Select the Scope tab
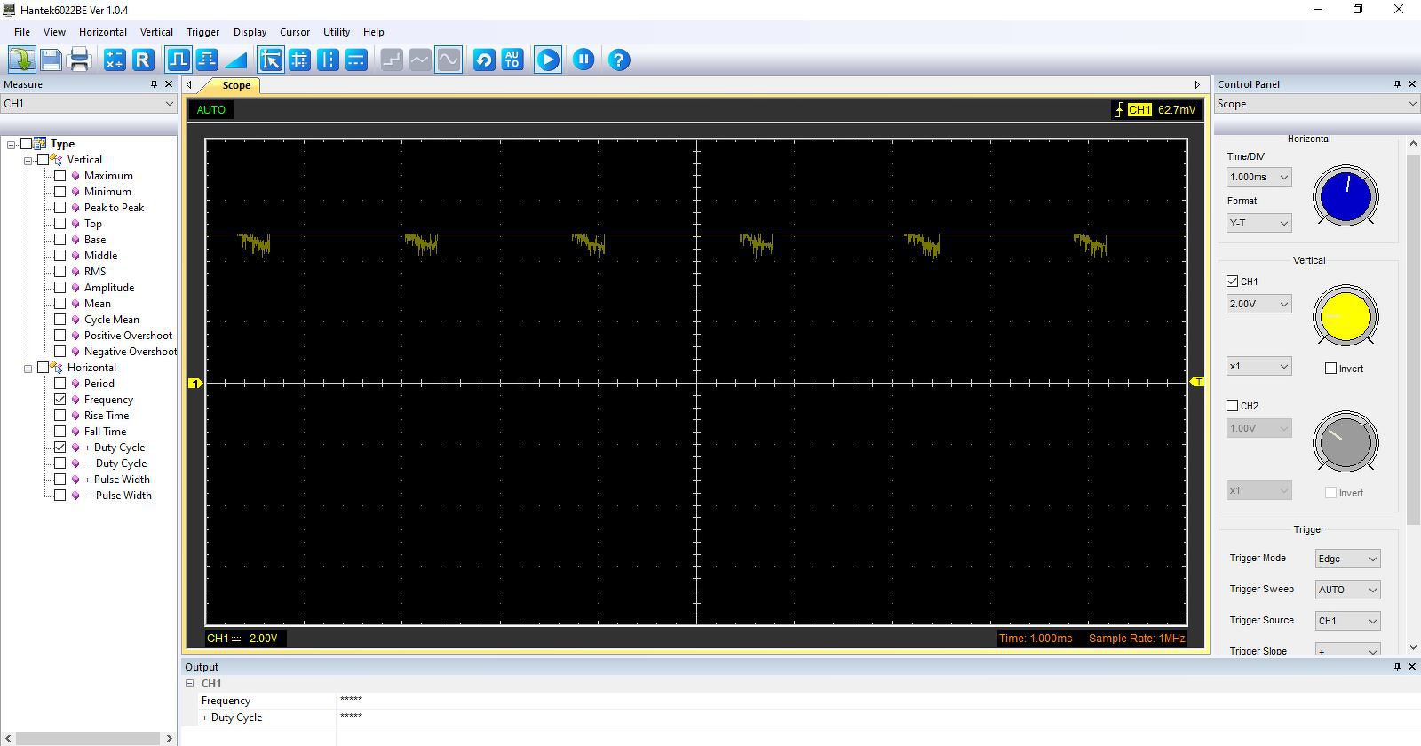Screen dimensions: 1421x746 point(236,85)
